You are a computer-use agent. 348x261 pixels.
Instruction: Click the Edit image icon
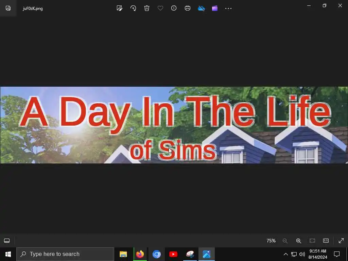(x=119, y=8)
